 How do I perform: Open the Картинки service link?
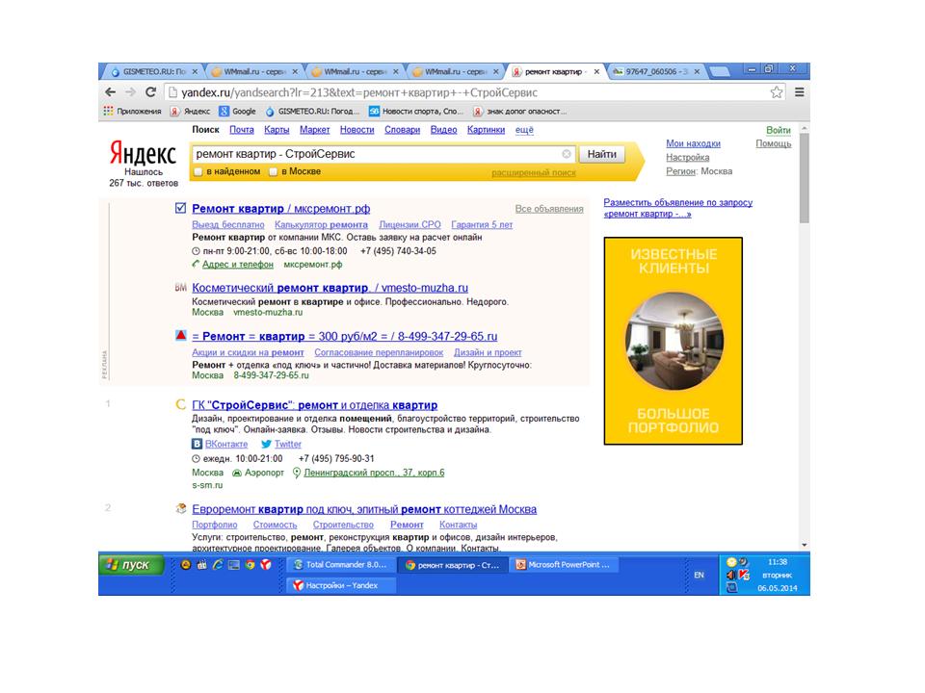click(x=486, y=130)
